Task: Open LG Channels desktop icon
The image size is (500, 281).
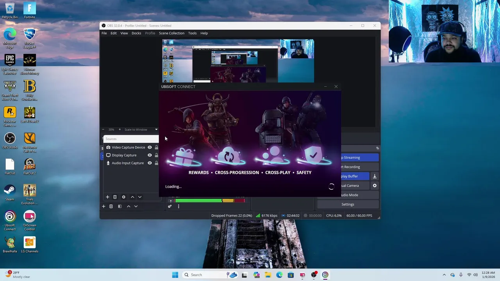Action: pyautogui.click(x=29, y=245)
